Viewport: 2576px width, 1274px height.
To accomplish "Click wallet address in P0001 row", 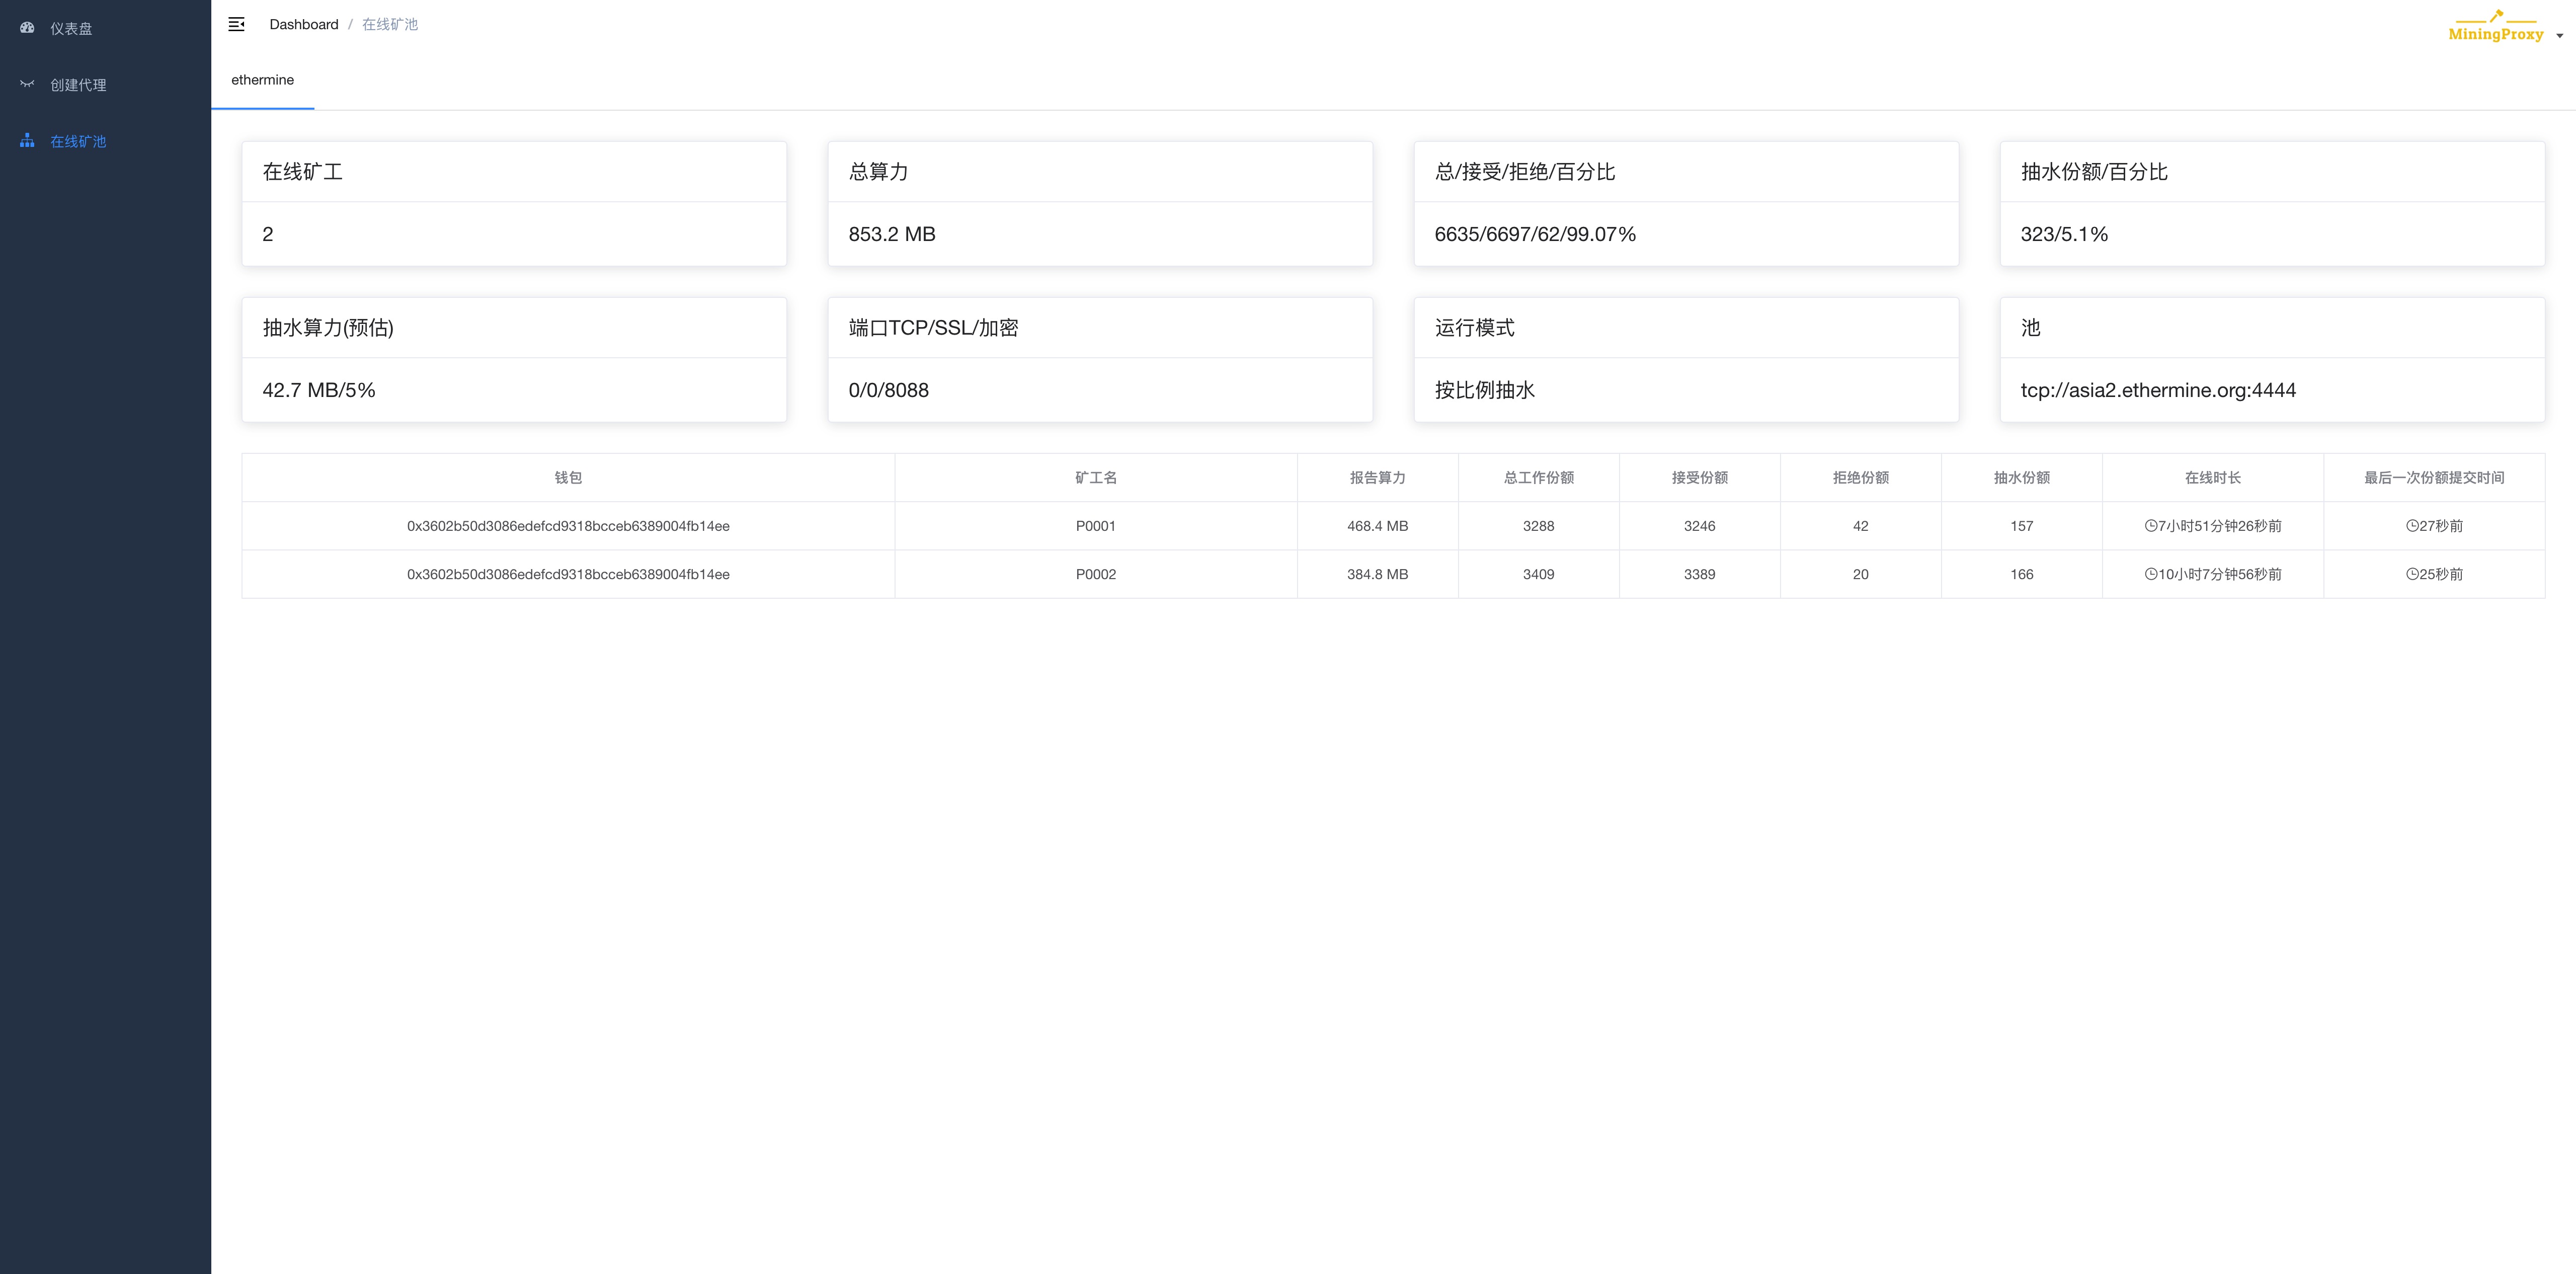I will point(568,526).
